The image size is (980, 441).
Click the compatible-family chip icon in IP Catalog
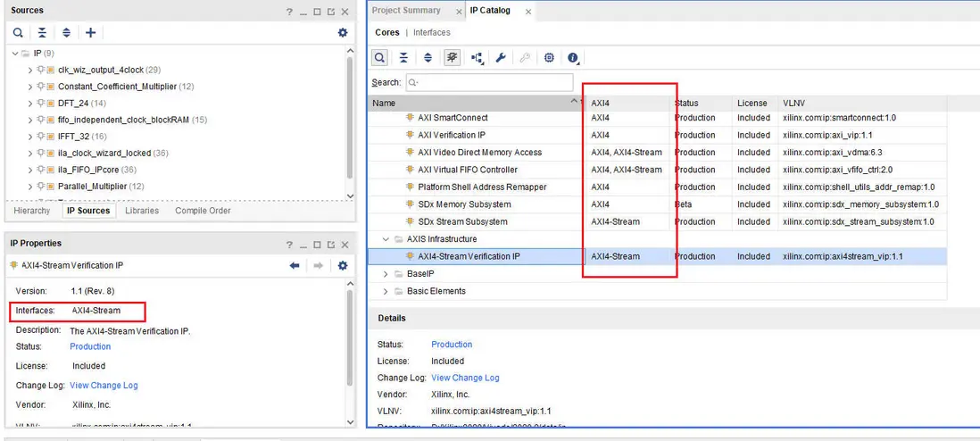(549, 58)
